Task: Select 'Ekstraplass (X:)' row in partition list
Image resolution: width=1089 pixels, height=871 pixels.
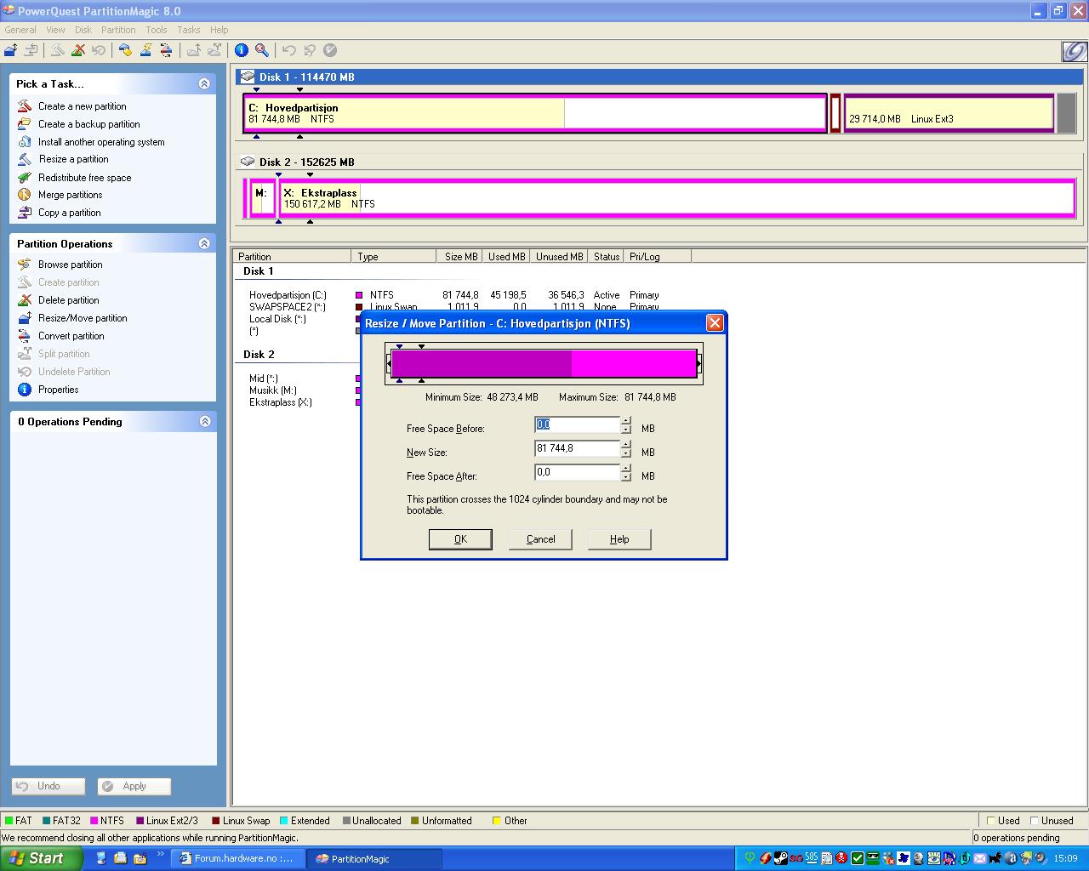Action: (x=280, y=402)
